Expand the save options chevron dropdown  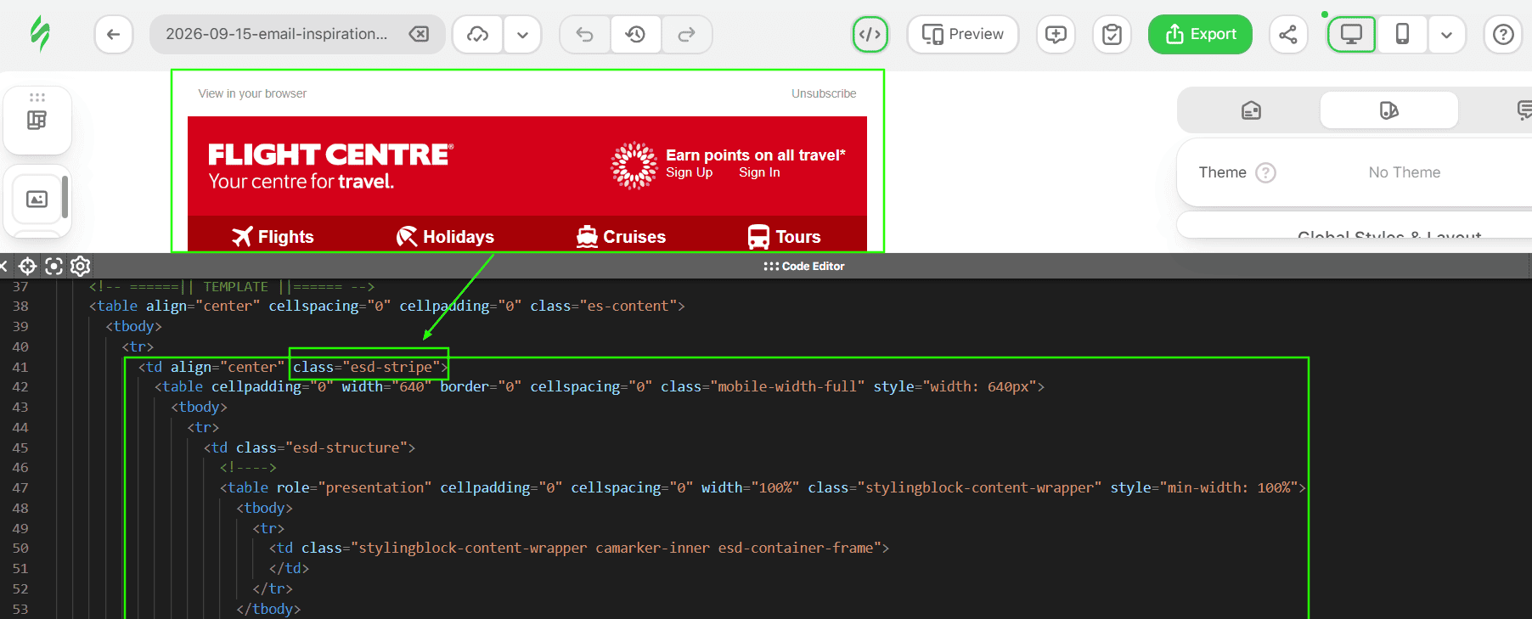tap(522, 34)
